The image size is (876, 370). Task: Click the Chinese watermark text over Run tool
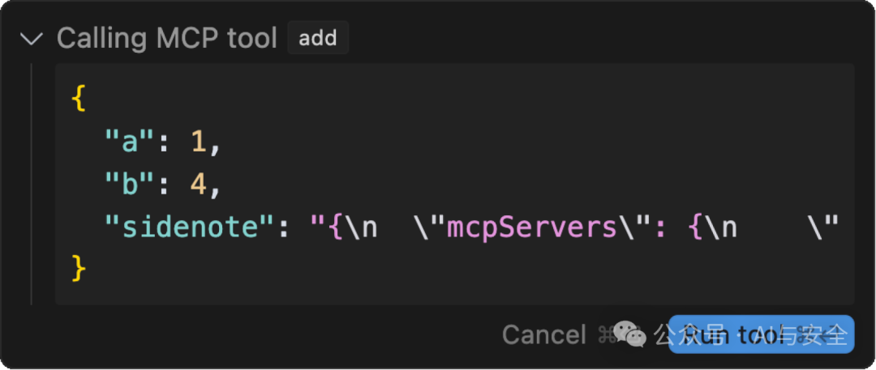[x=751, y=334]
